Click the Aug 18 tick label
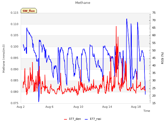 [136, 107]
